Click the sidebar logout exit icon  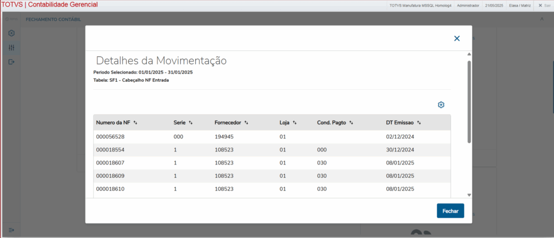point(11,62)
